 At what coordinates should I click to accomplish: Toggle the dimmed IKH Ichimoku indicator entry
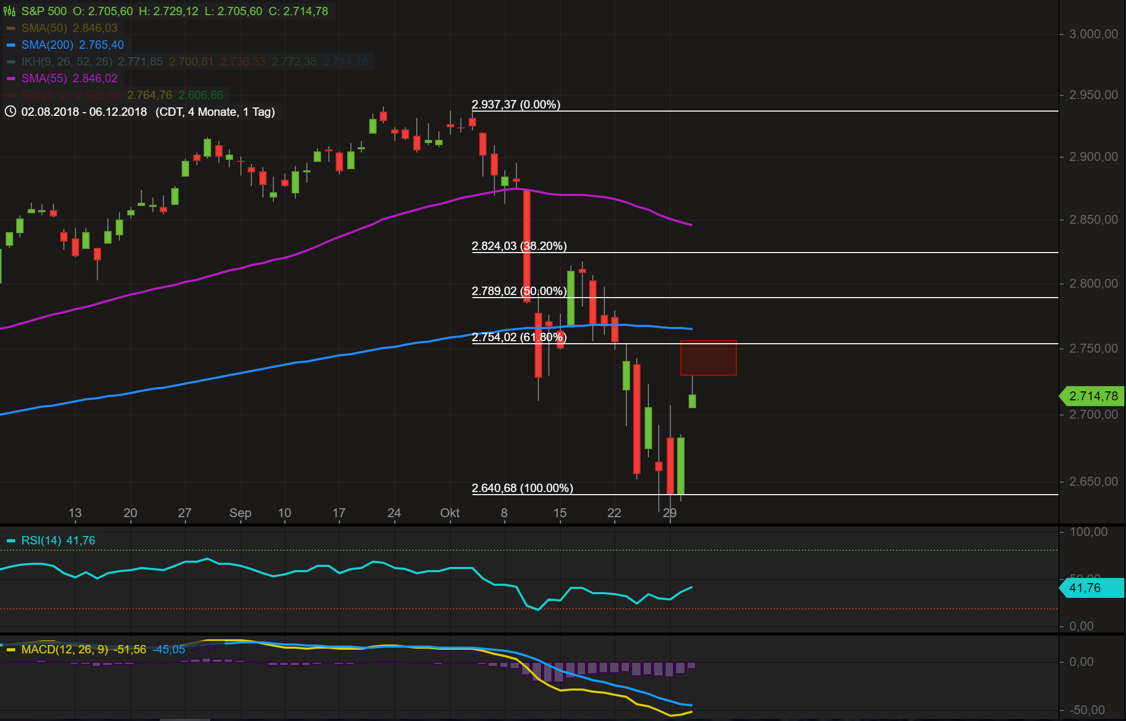click(x=67, y=62)
